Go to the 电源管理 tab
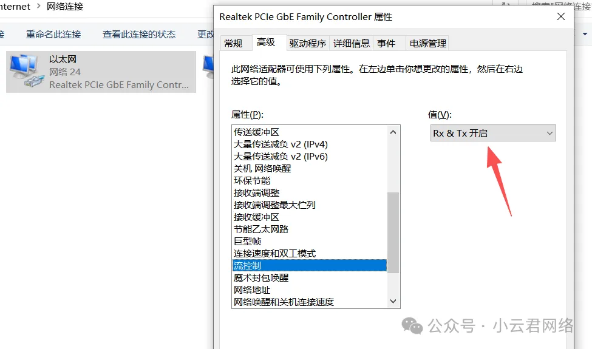 [427, 43]
